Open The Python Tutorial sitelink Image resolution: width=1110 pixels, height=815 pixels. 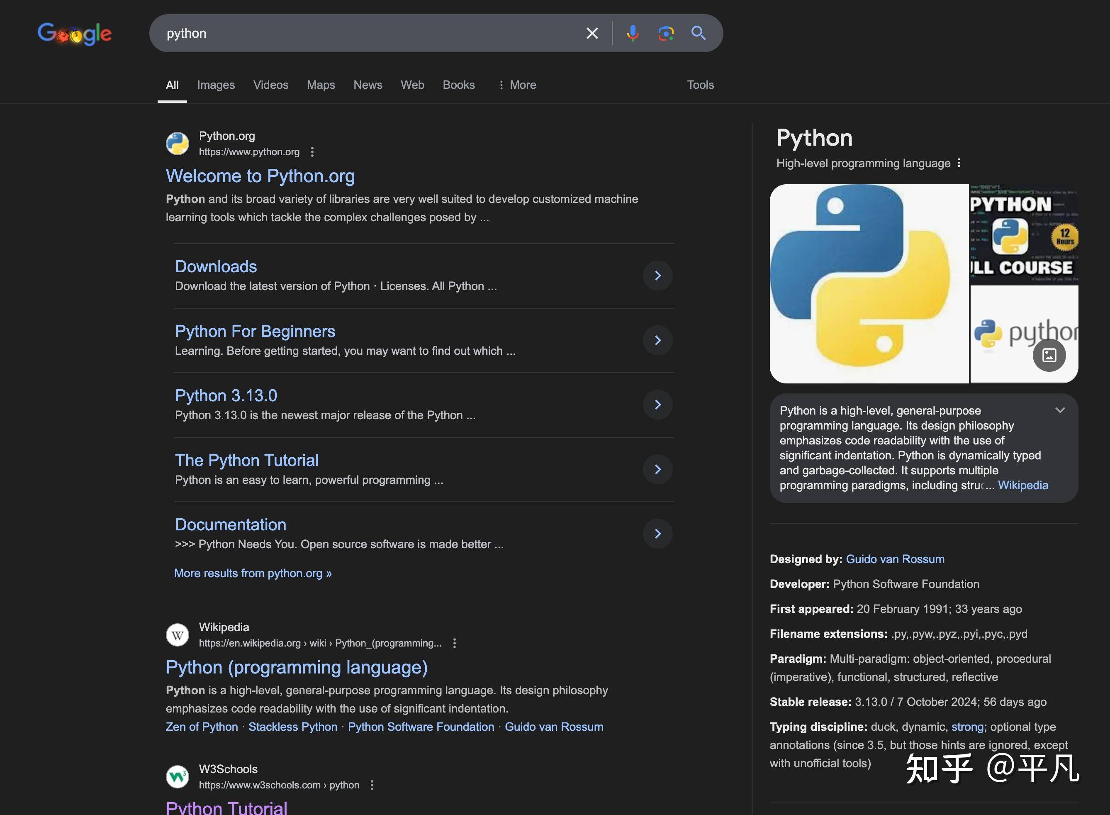(x=246, y=460)
